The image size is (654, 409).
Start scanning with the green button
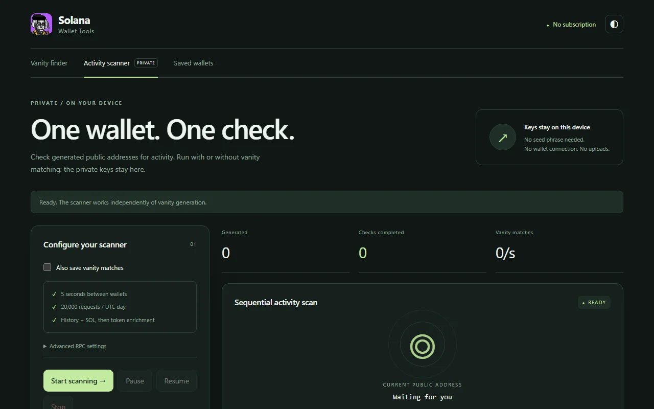click(78, 381)
